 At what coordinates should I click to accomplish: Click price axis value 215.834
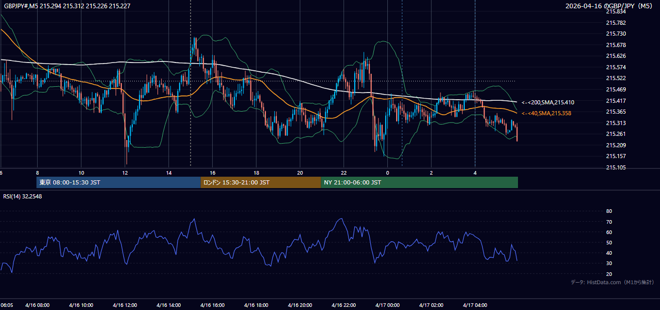[x=616, y=11]
